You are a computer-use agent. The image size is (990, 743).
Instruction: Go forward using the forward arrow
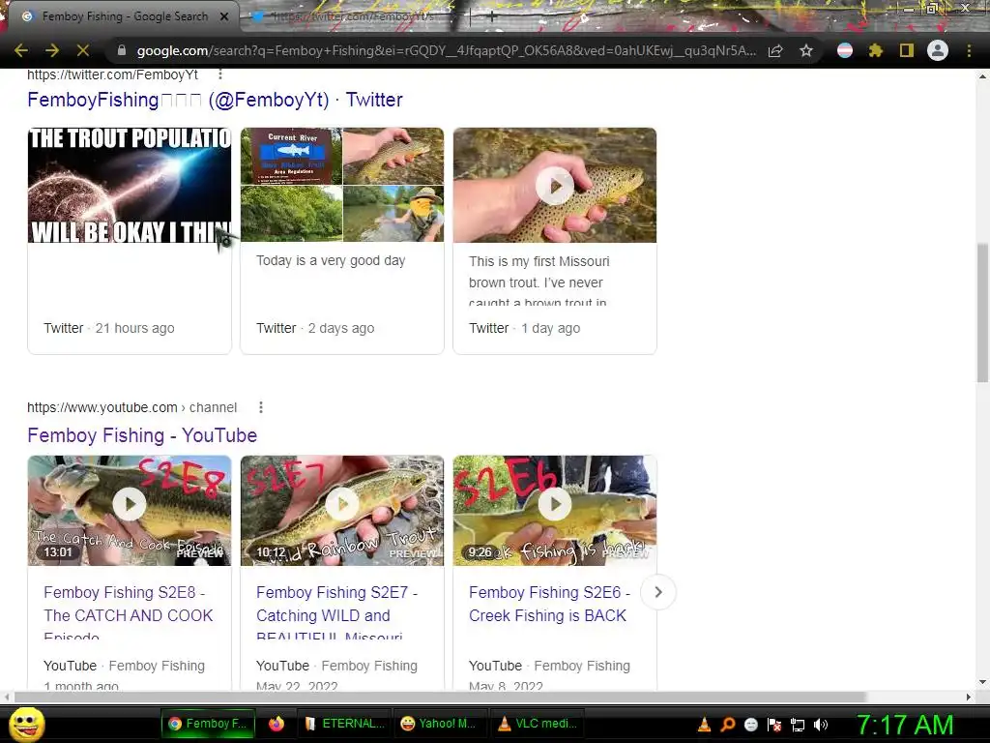tap(52, 50)
